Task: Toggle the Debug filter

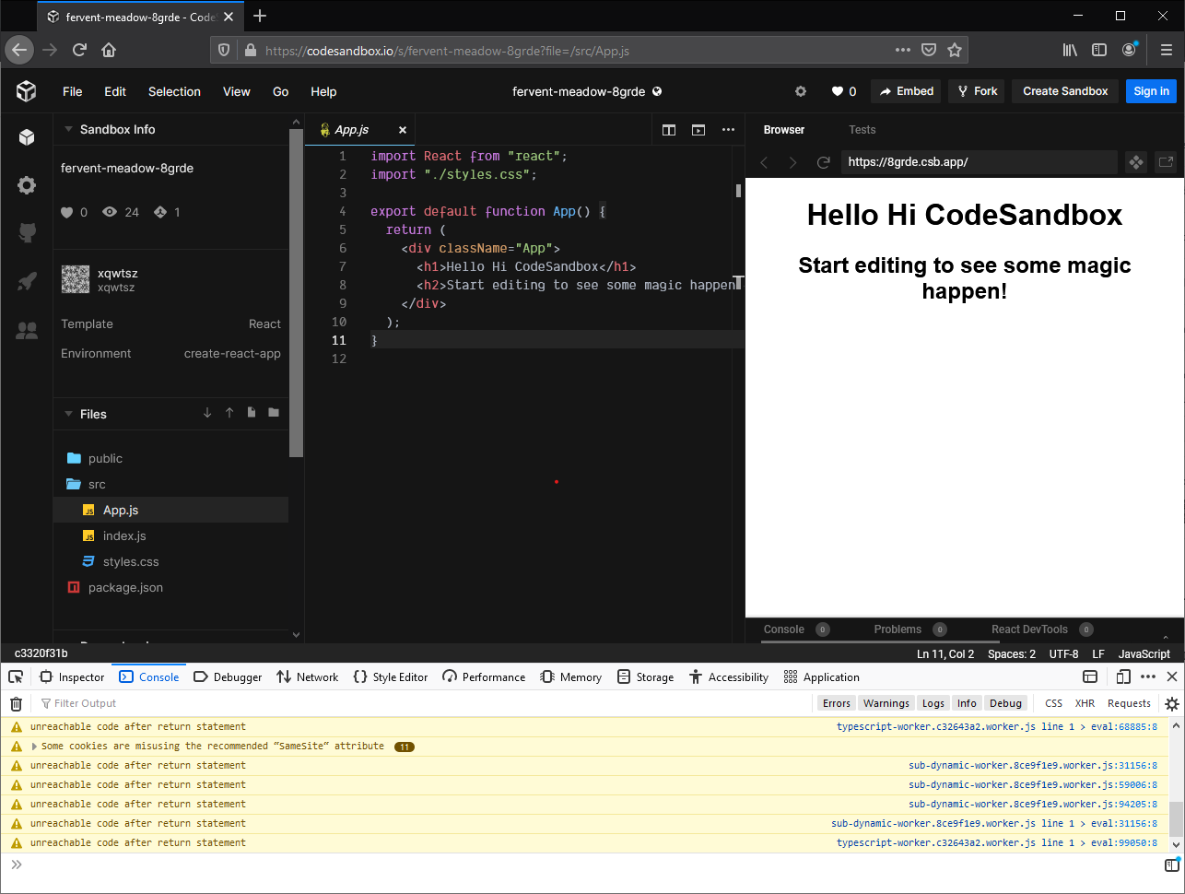Action: coord(1005,703)
